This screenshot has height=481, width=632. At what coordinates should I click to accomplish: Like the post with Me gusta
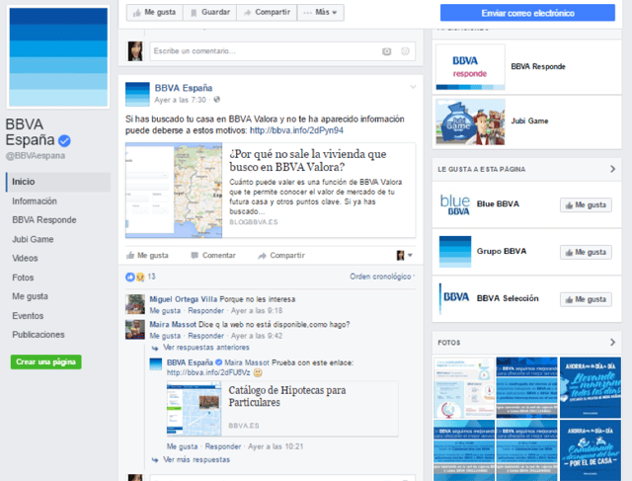click(x=147, y=256)
